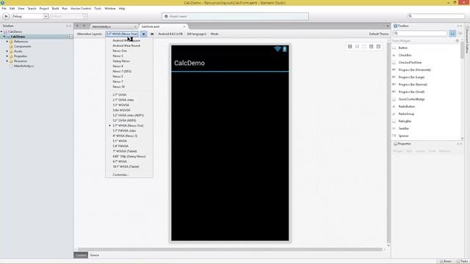Select Nexus 4 from device list

click(x=117, y=66)
